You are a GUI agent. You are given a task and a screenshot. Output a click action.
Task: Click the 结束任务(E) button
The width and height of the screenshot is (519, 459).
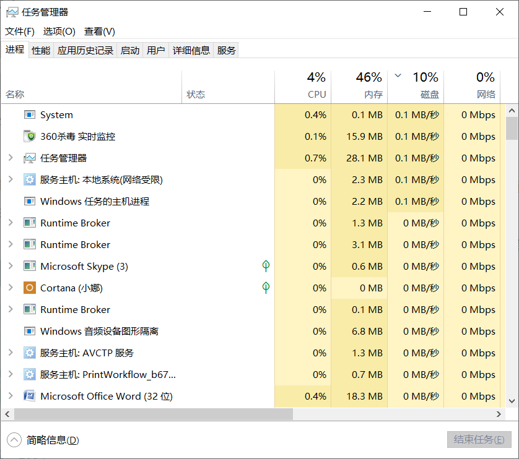(x=479, y=439)
